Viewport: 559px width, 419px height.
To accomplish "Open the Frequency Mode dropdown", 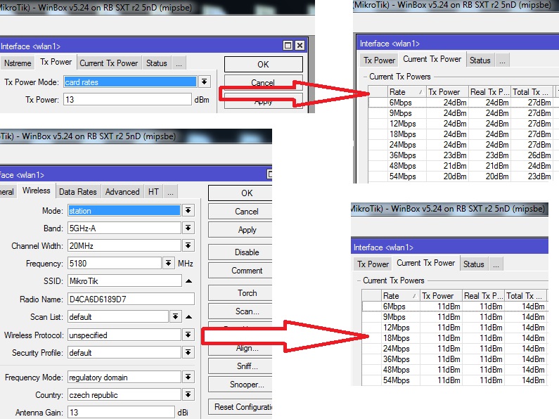I will click(188, 377).
